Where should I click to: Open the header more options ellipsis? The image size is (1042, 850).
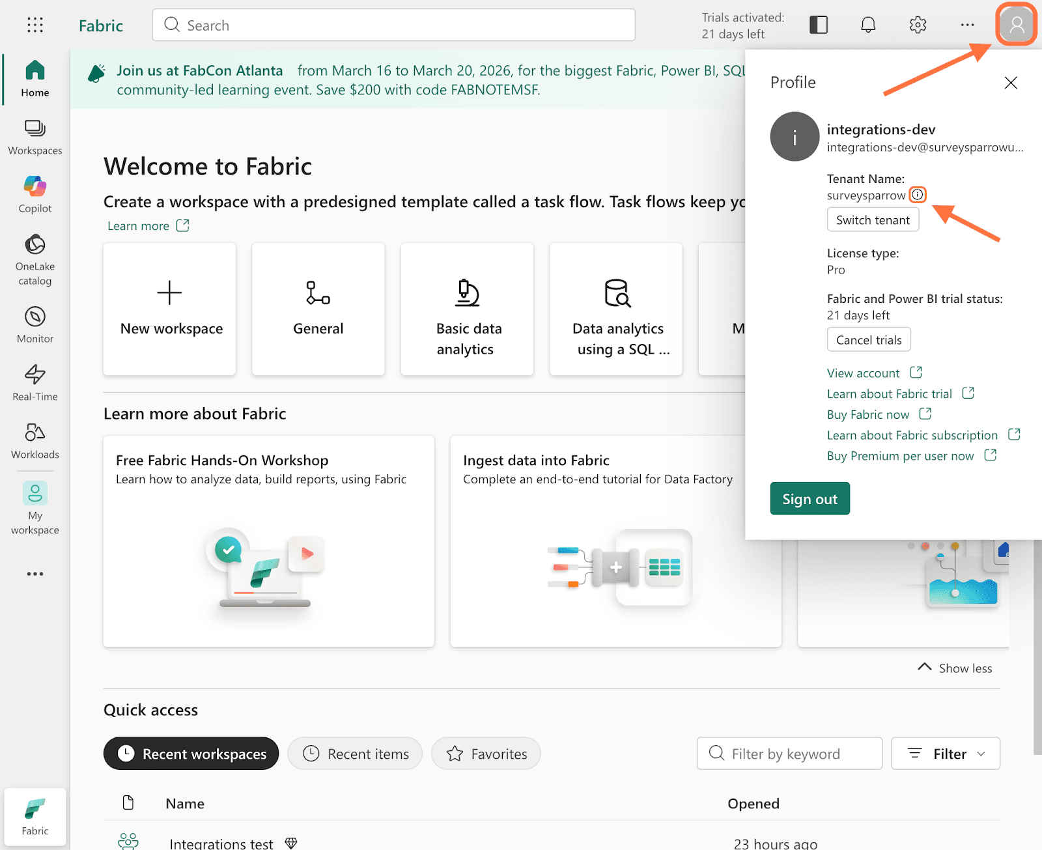[967, 25]
